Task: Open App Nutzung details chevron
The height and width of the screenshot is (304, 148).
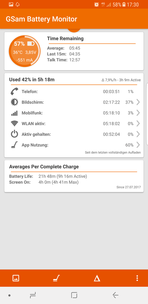Action: click(138, 145)
